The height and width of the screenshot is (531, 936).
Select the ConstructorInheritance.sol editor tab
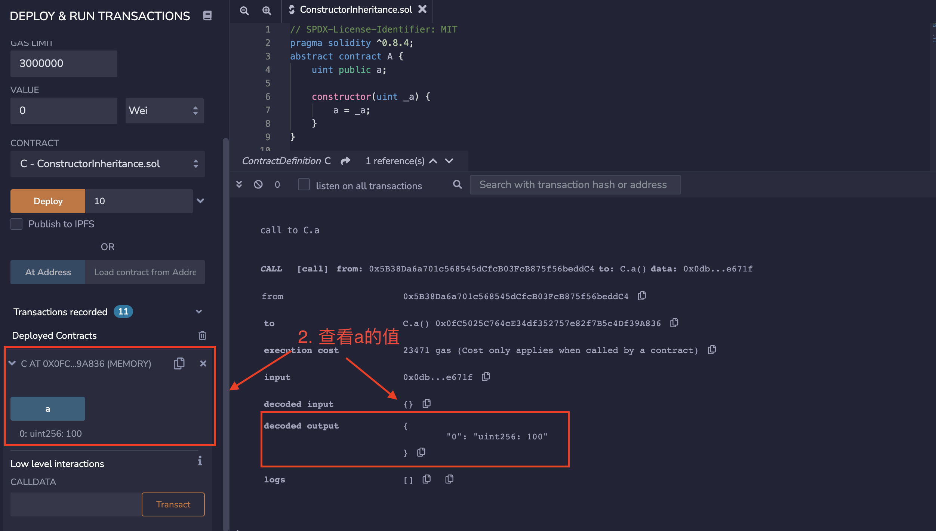[x=355, y=10]
